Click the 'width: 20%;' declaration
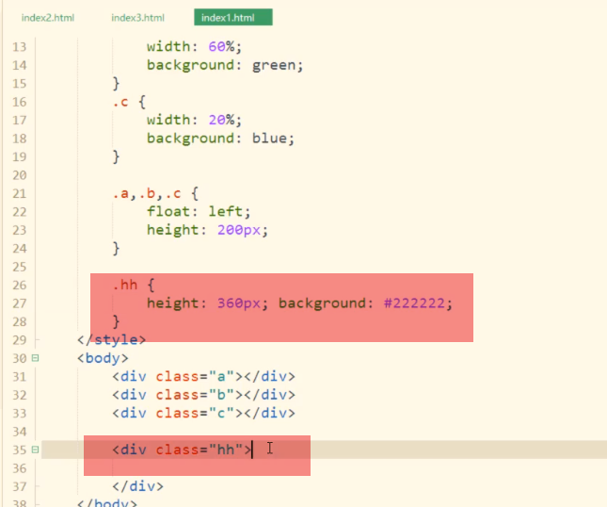The height and width of the screenshot is (507, 607). [194, 120]
